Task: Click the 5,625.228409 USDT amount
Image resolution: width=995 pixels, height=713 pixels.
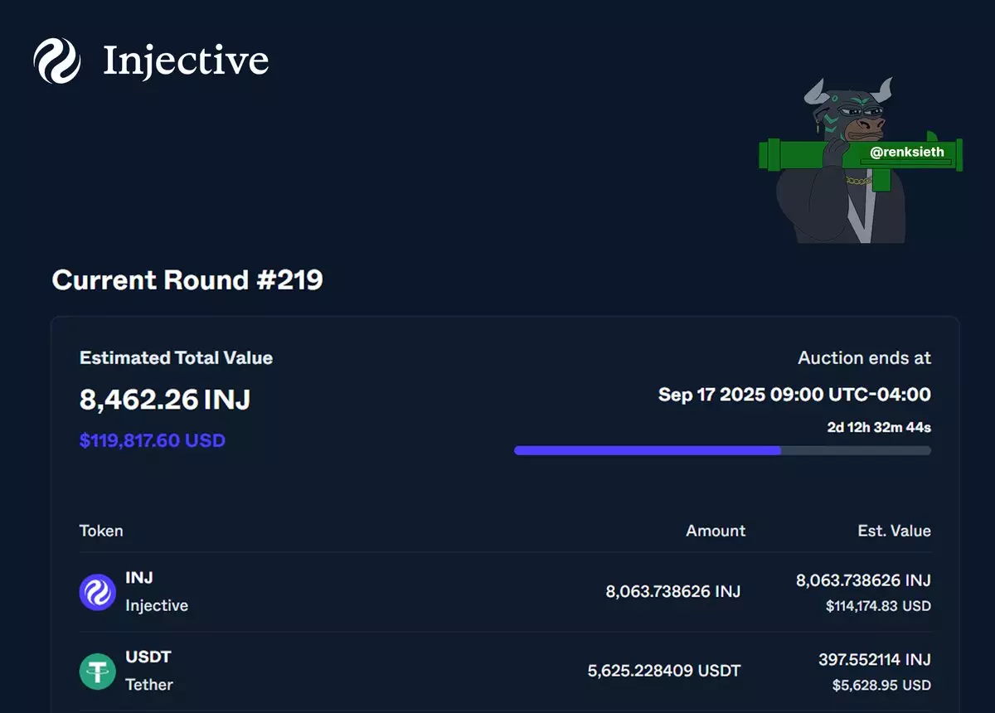Action: coord(664,671)
